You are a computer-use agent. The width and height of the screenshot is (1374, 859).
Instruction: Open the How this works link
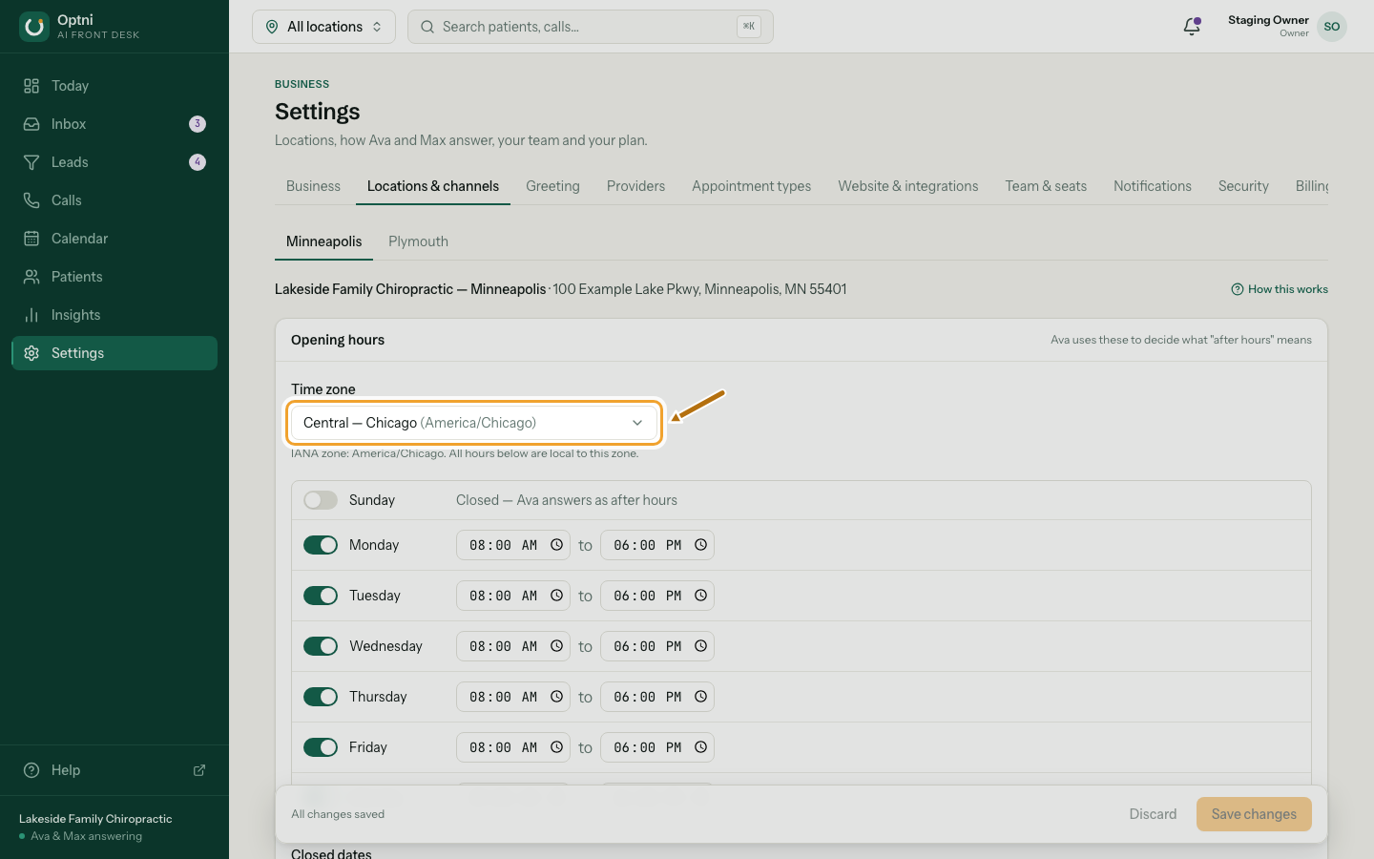(x=1280, y=289)
